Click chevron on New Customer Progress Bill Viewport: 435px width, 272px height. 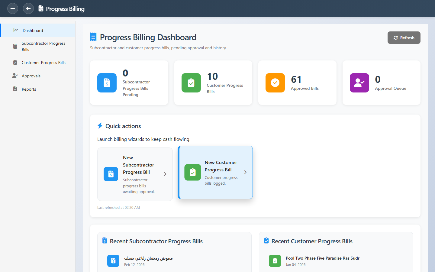pyautogui.click(x=245, y=172)
